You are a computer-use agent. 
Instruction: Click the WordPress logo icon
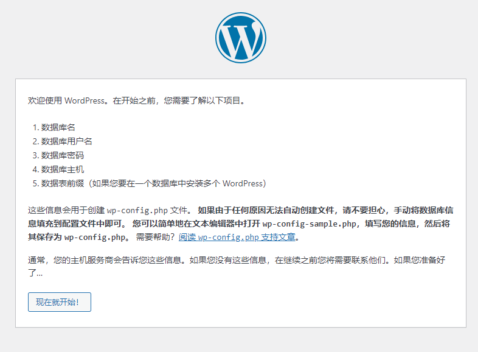point(241,38)
